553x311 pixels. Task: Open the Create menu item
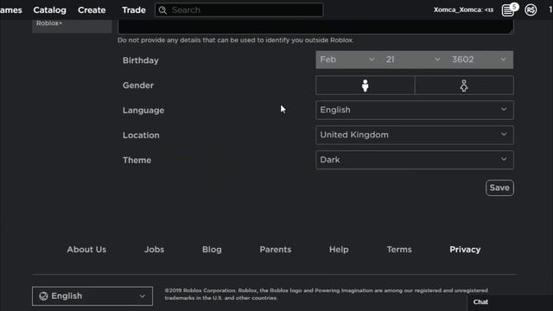[x=92, y=10]
